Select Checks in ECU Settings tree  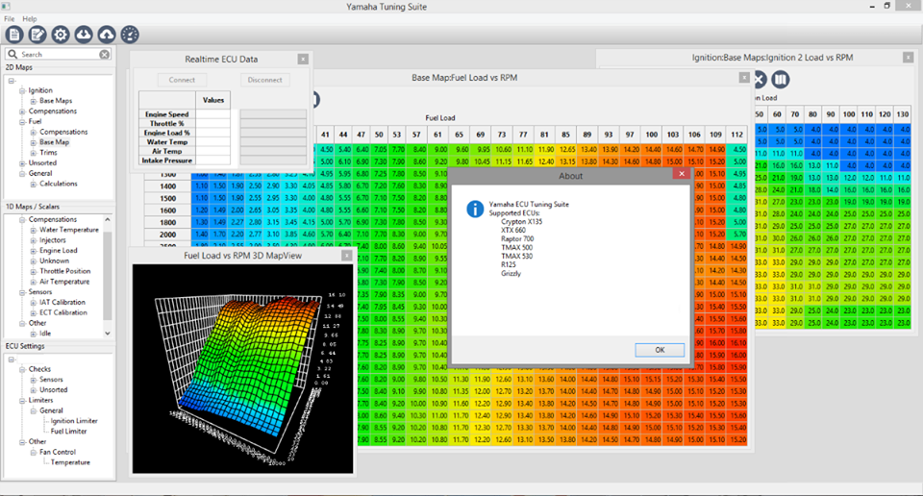[x=39, y=369]
